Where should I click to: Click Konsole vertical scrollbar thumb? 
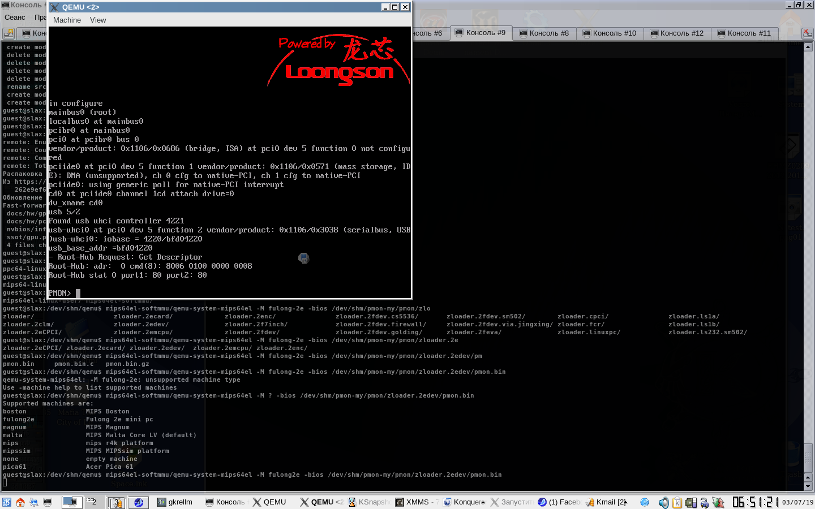click(x=808, y=458)
